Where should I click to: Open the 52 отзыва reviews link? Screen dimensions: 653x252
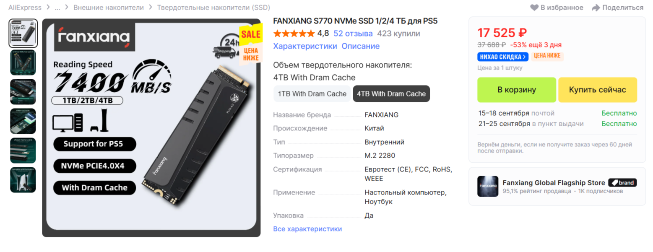[x=353, y=34]
